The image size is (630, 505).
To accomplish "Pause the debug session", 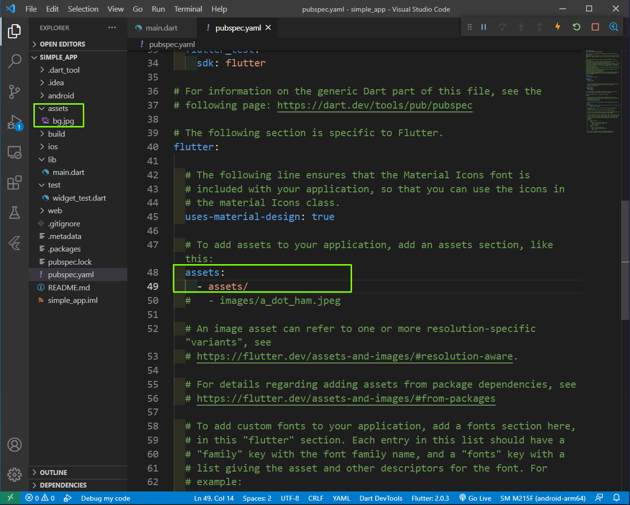I will 483,27.
